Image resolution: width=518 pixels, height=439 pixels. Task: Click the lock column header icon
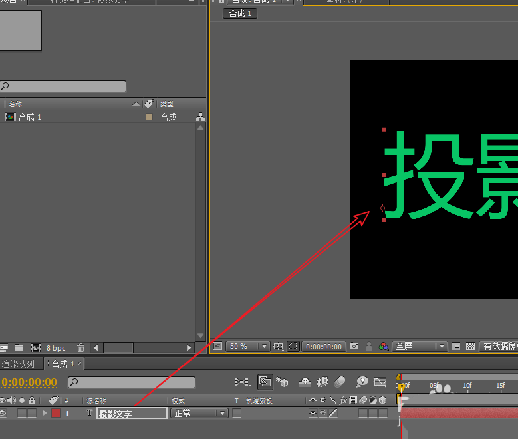pyautogui.click(x=32, y=400)
